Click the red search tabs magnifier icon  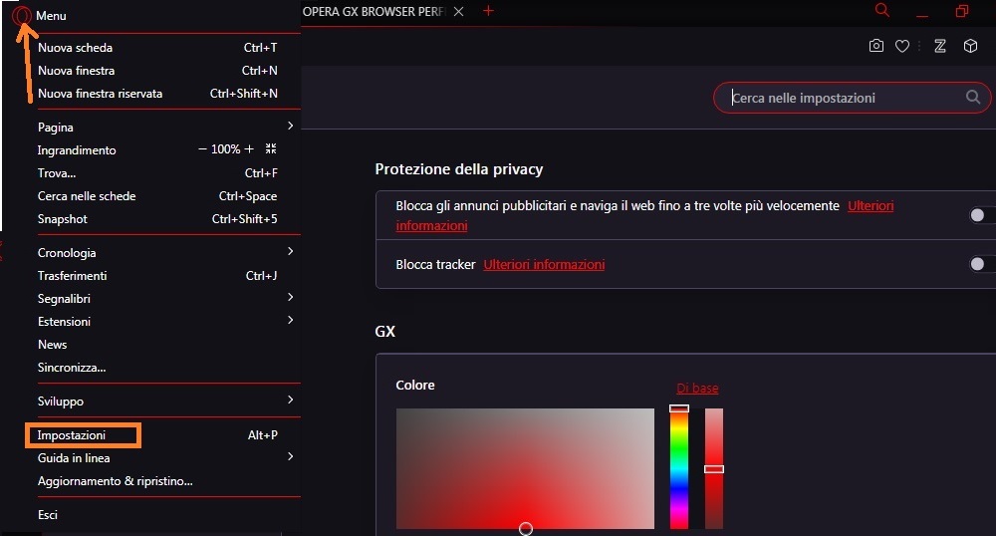[x=882, y=10]
